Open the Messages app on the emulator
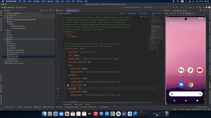The width and height of the screenshot is (211, 118). tap(181, 85)
